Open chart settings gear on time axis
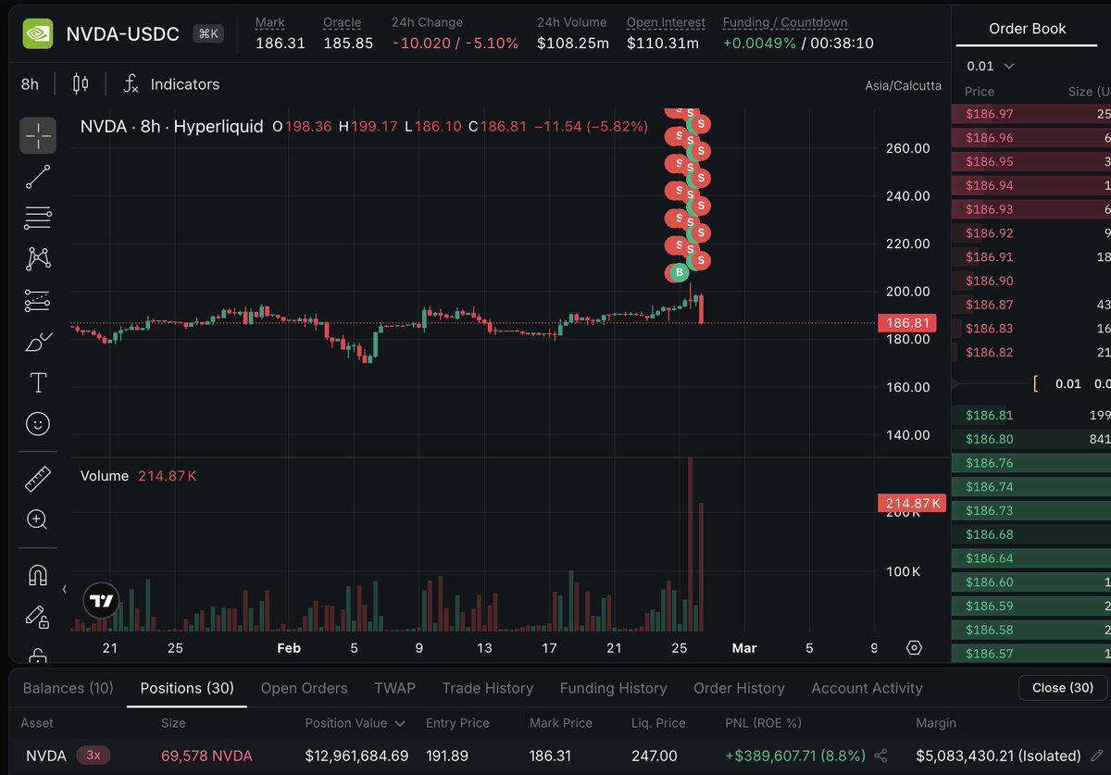This screenshot has height=775, width=1111. [x=915, y=647]
